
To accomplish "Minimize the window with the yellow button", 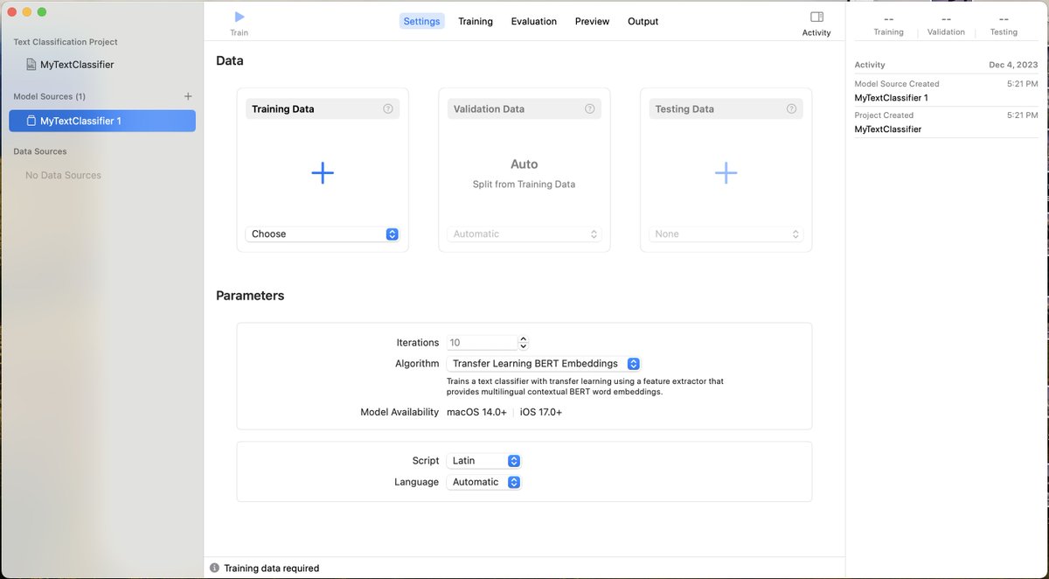I will point(27,12).
